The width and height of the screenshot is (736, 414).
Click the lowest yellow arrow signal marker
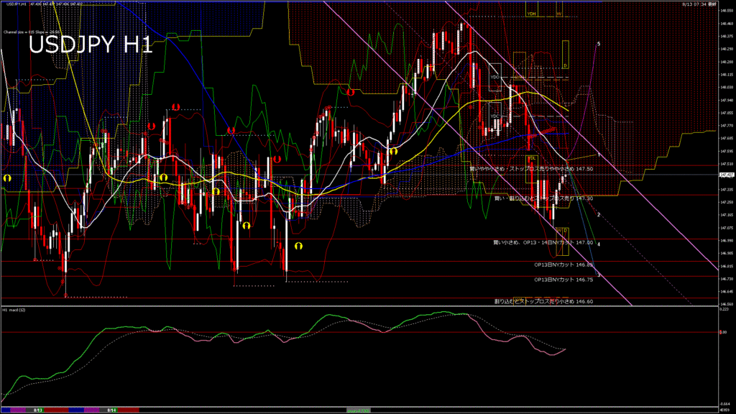[298, 246]
